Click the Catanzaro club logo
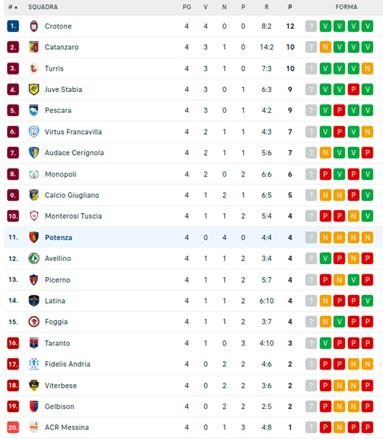The image size is (383, 439). pyautogui.click(x=34, y=47)
